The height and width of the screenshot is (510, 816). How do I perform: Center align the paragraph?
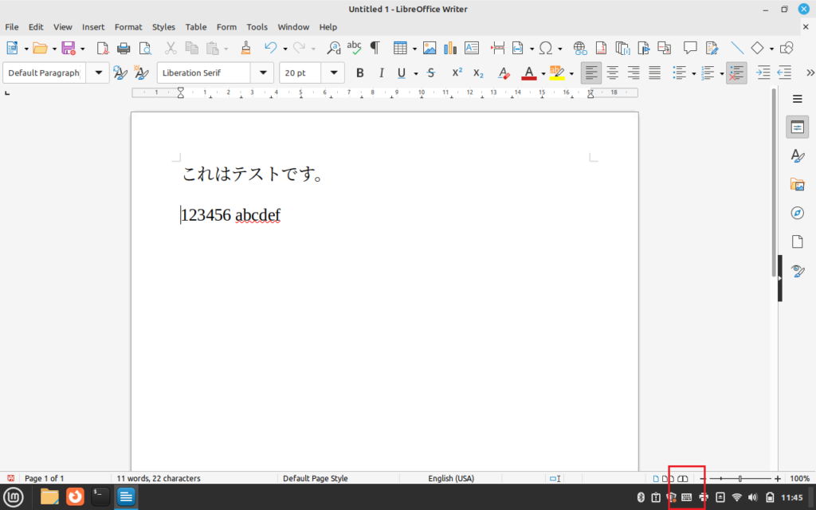613,73
